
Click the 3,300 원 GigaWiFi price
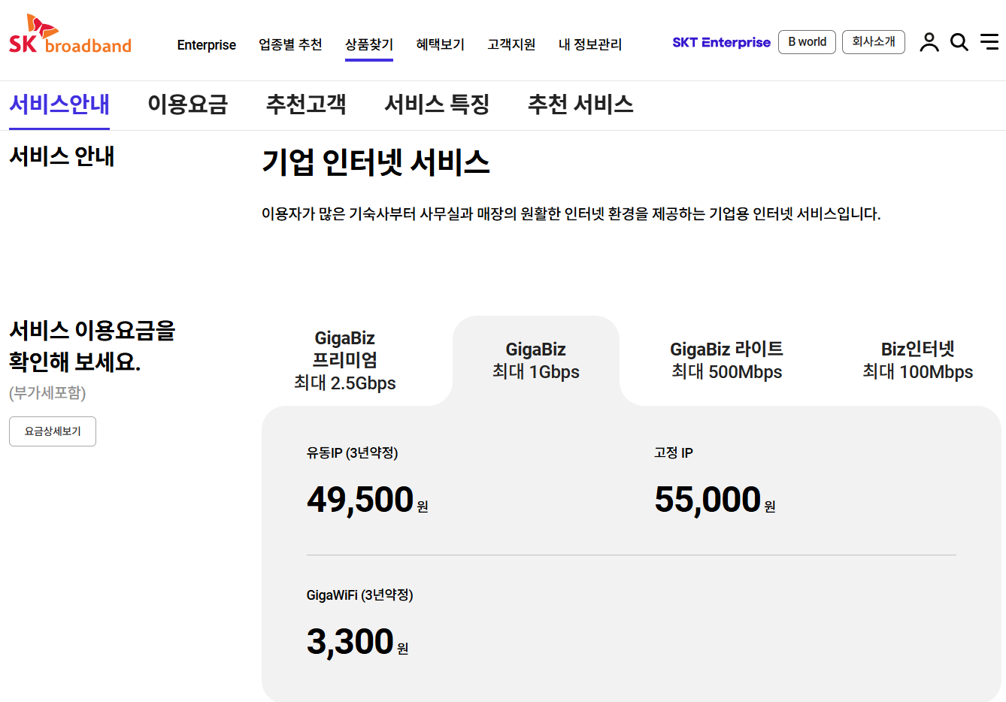(358, 642)
